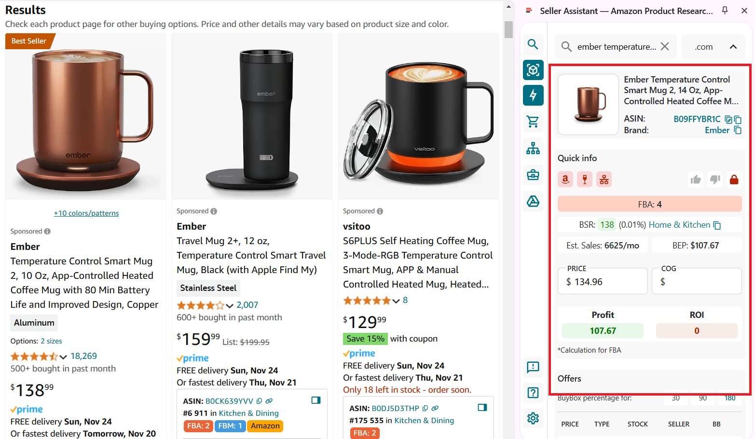755x439 pixels.
Task: Select 30-day BuyBox percentage option
Action: pyautogui.click(x=675, y=398)
